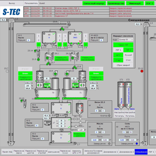
Task: Click the fan 23.10 motor icon
Action: coord(67,74)
